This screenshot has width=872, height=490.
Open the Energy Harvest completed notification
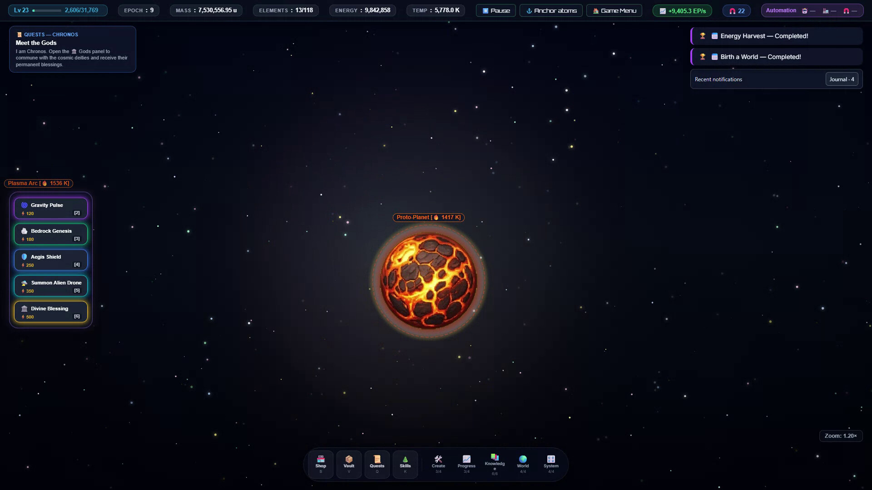777,36
